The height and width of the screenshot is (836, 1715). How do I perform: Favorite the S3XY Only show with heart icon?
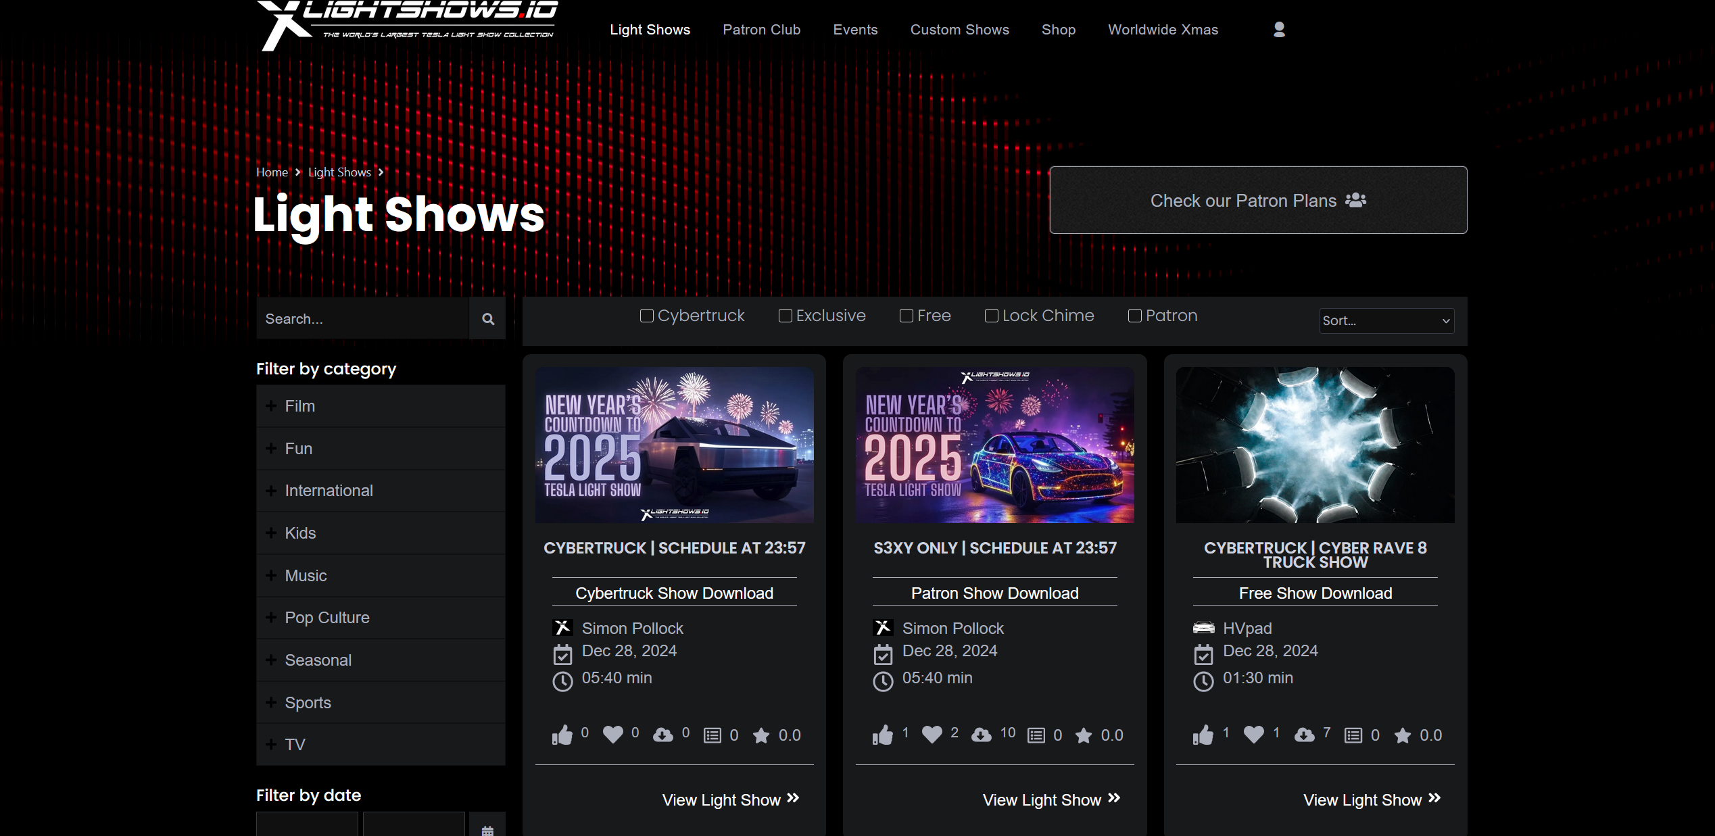coord(932,734)
